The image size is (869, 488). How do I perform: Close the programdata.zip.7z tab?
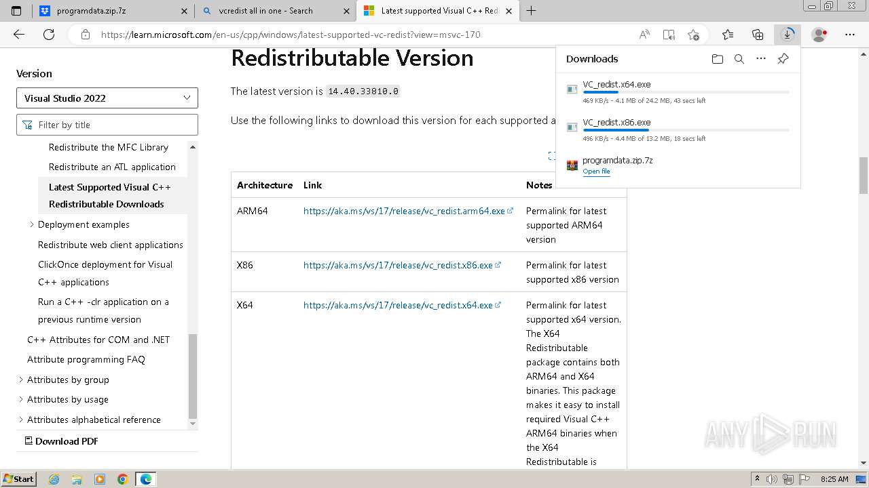[x=185, y=11]
